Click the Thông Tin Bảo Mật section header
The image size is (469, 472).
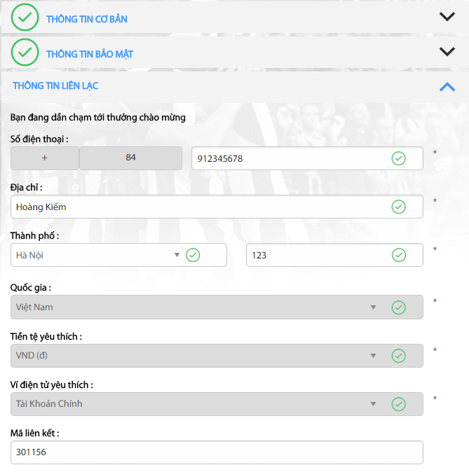pos(90,54)
